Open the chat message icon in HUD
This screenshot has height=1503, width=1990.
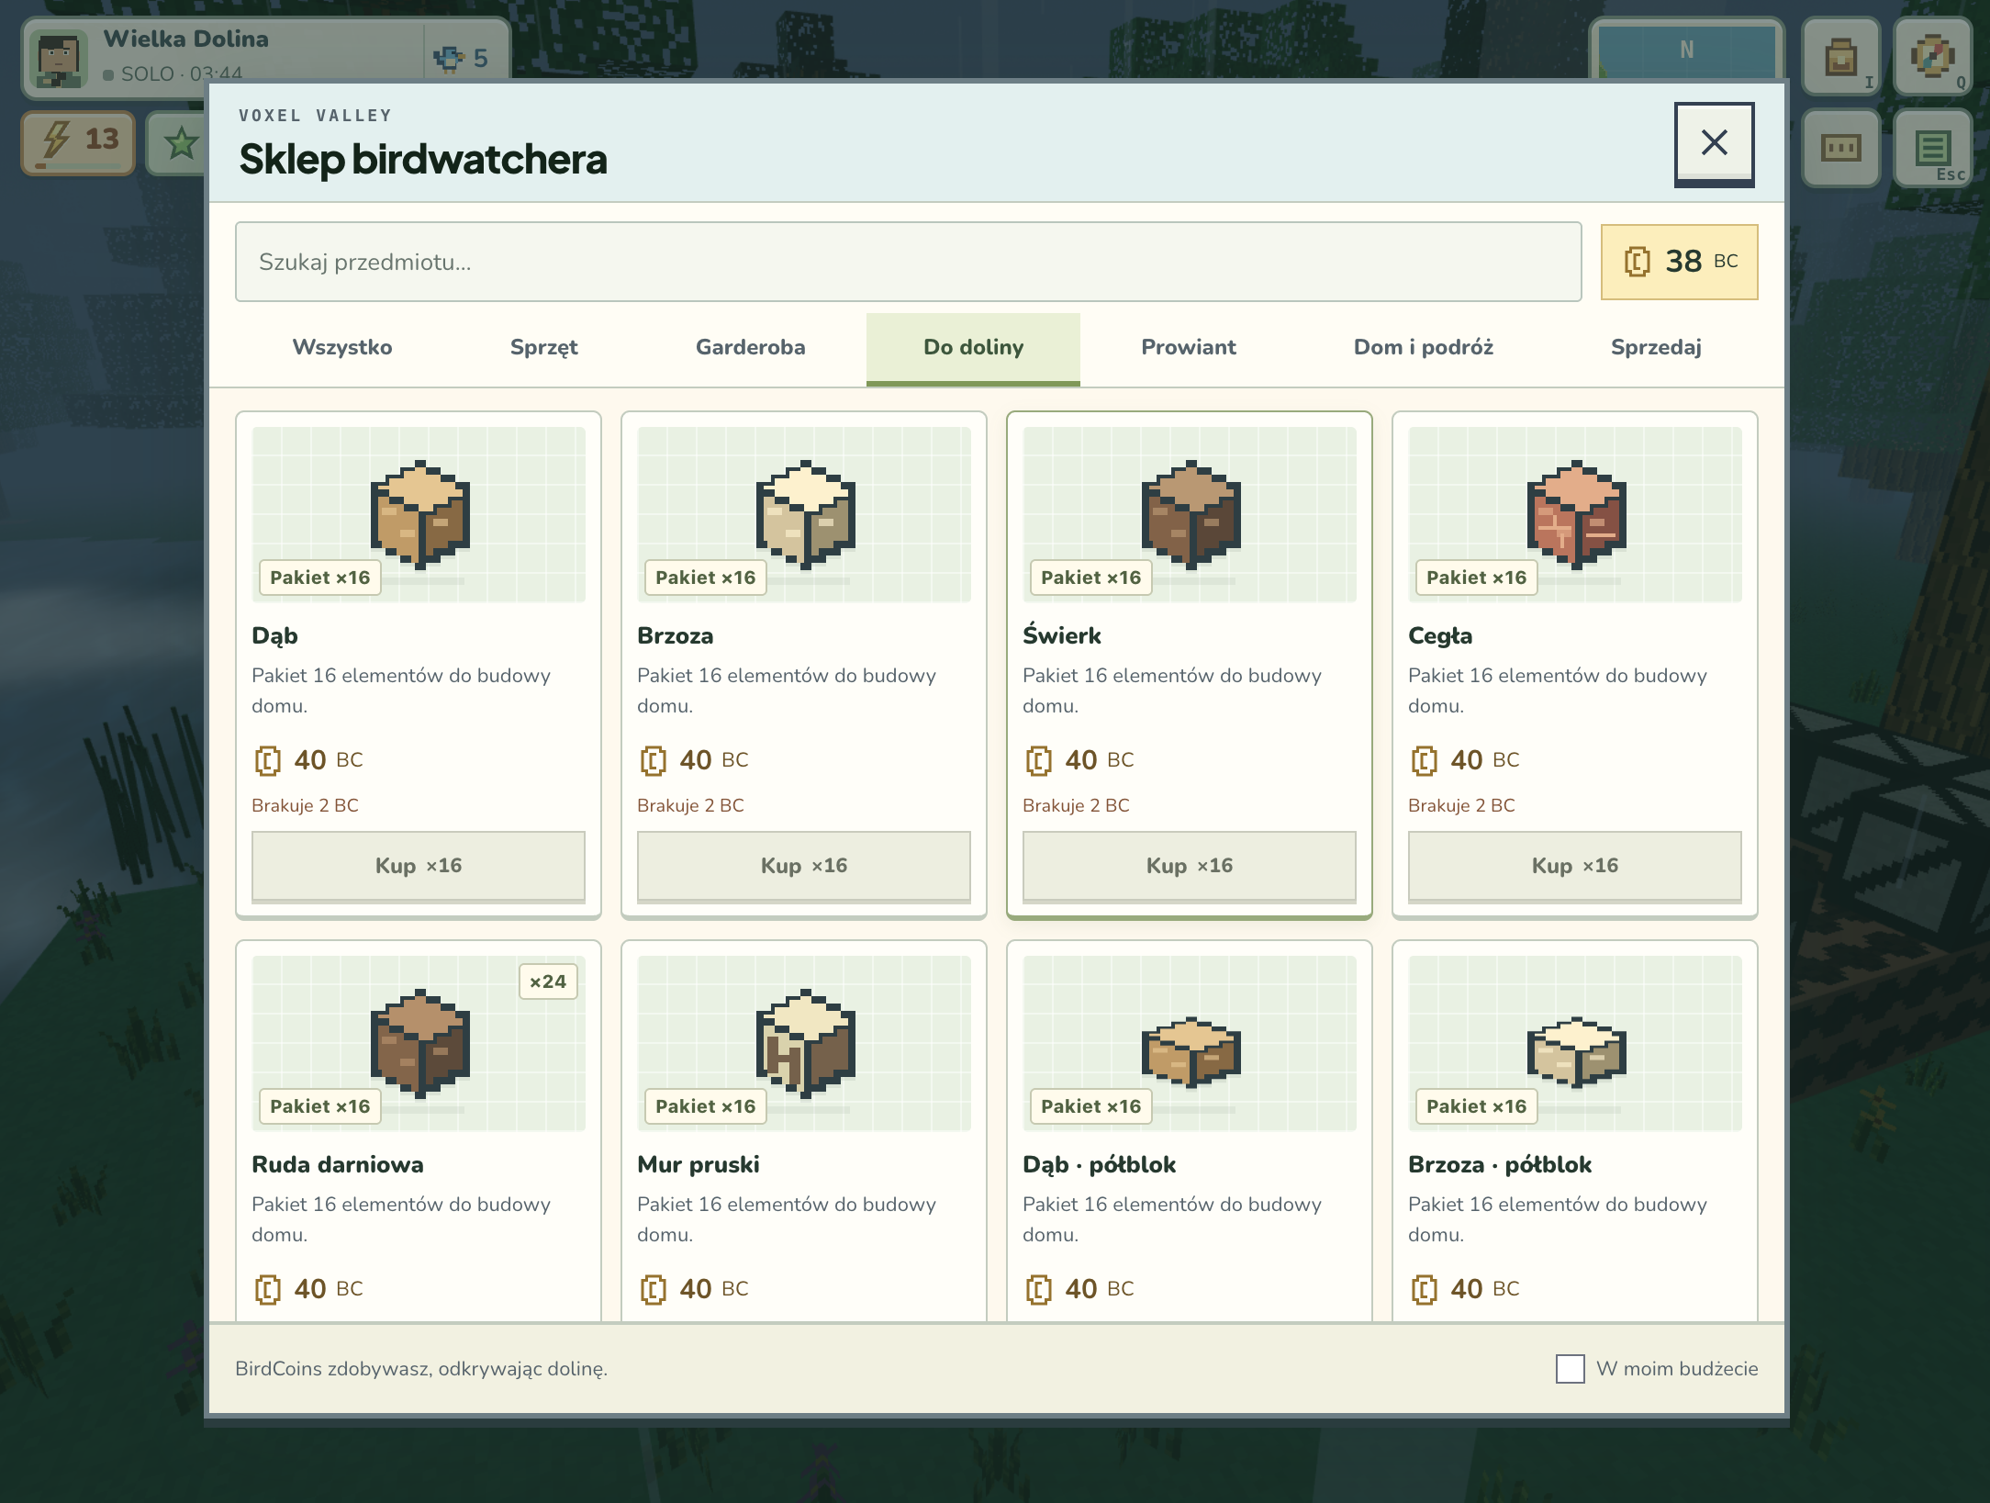(1840, 148)
